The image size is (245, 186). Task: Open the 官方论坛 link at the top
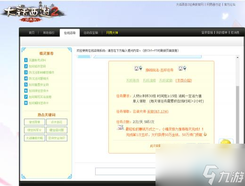point(230,5)
